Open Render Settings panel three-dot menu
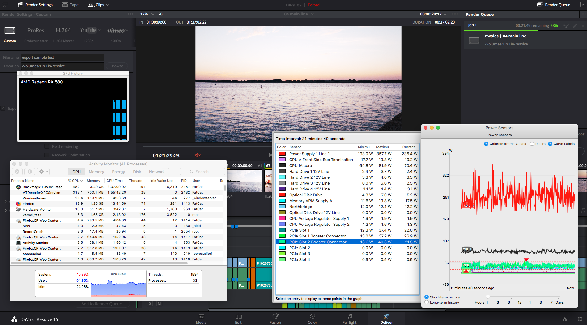587x325 pixels. tap(130, 14)
